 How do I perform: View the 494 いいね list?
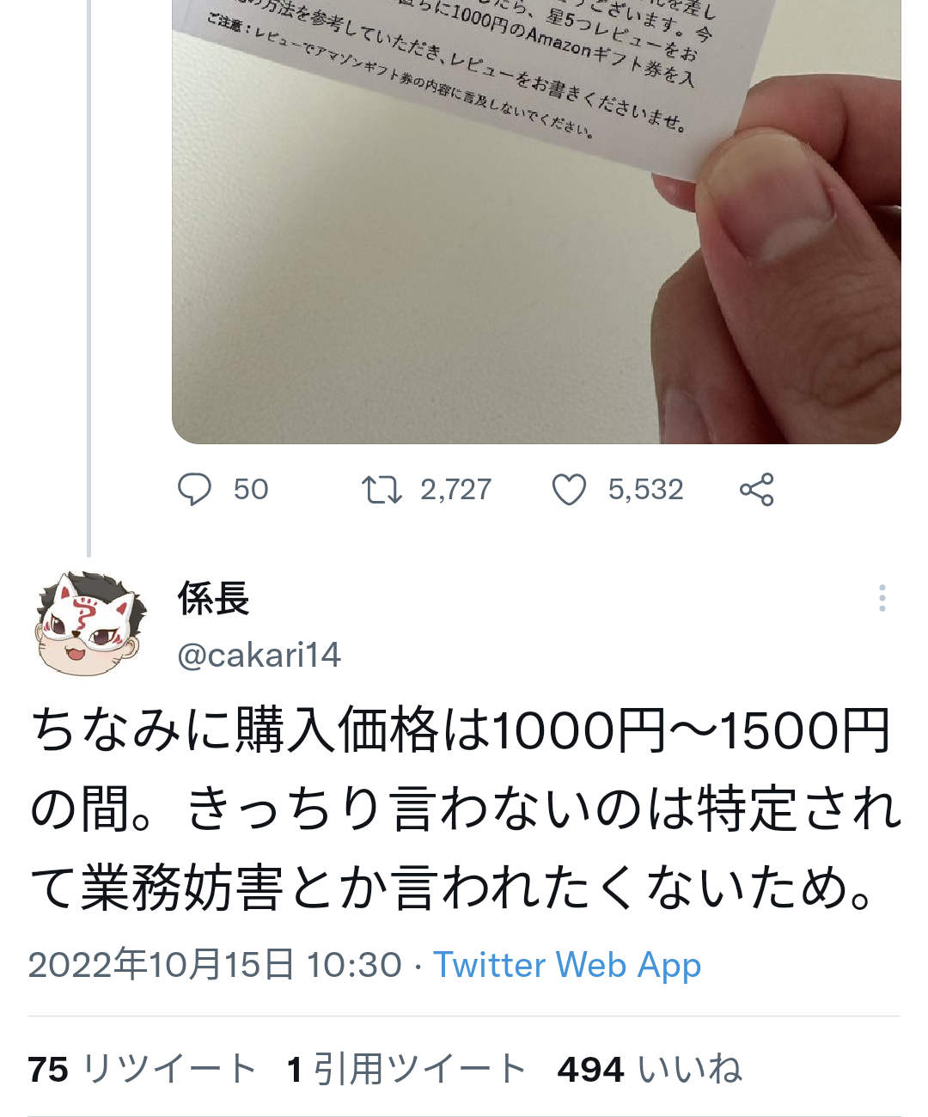pyautogui.click(x=650, y=1070)
